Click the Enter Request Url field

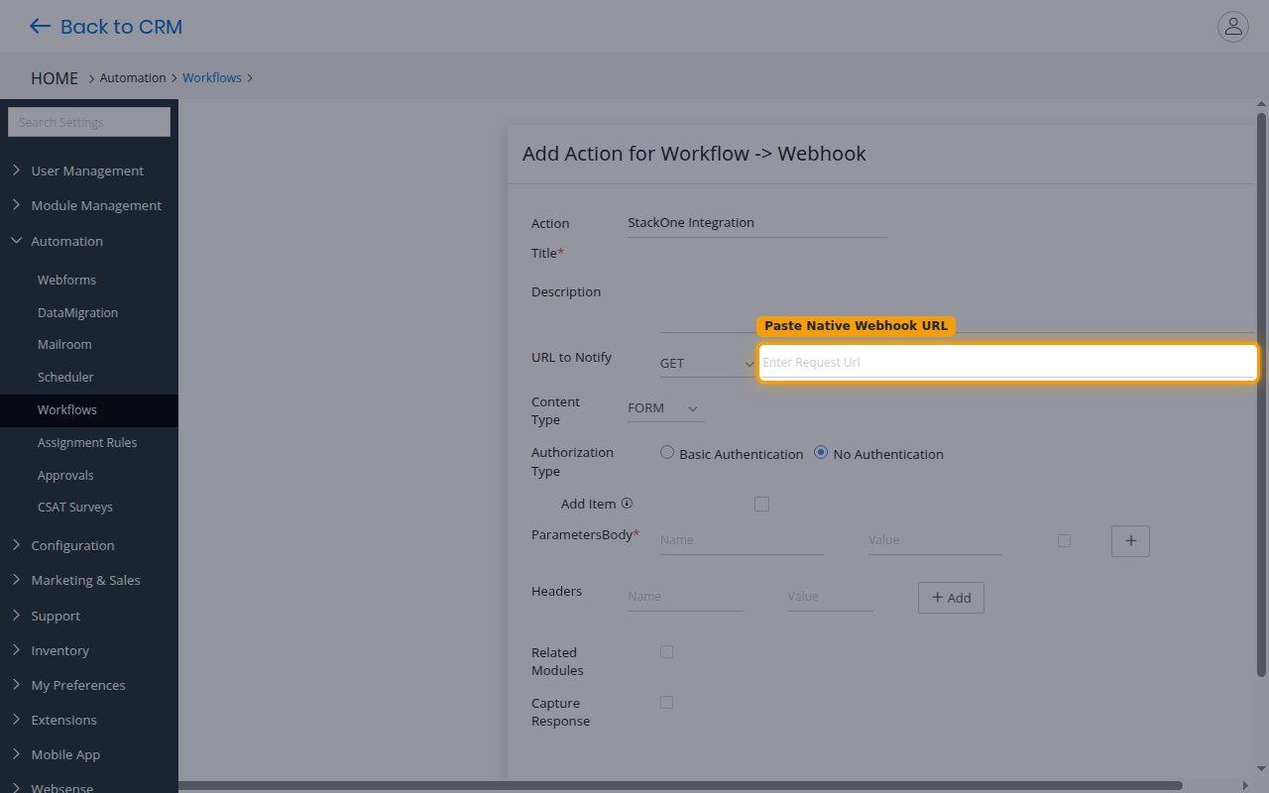[1008, 363]
